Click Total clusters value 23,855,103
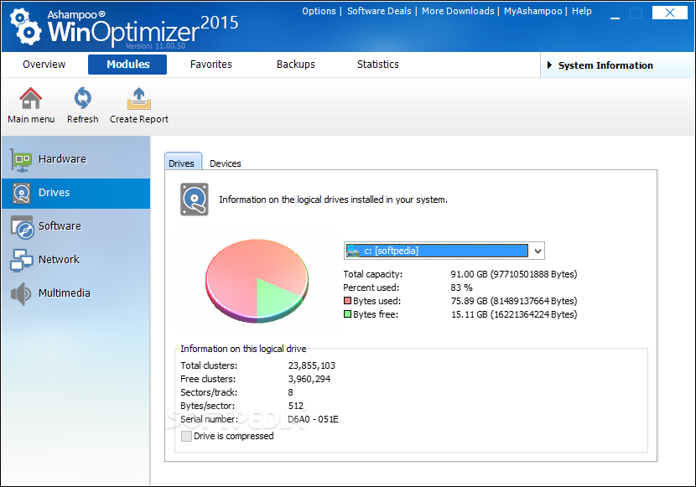Viewport: 696px width, 487px height. click(312, 365)
